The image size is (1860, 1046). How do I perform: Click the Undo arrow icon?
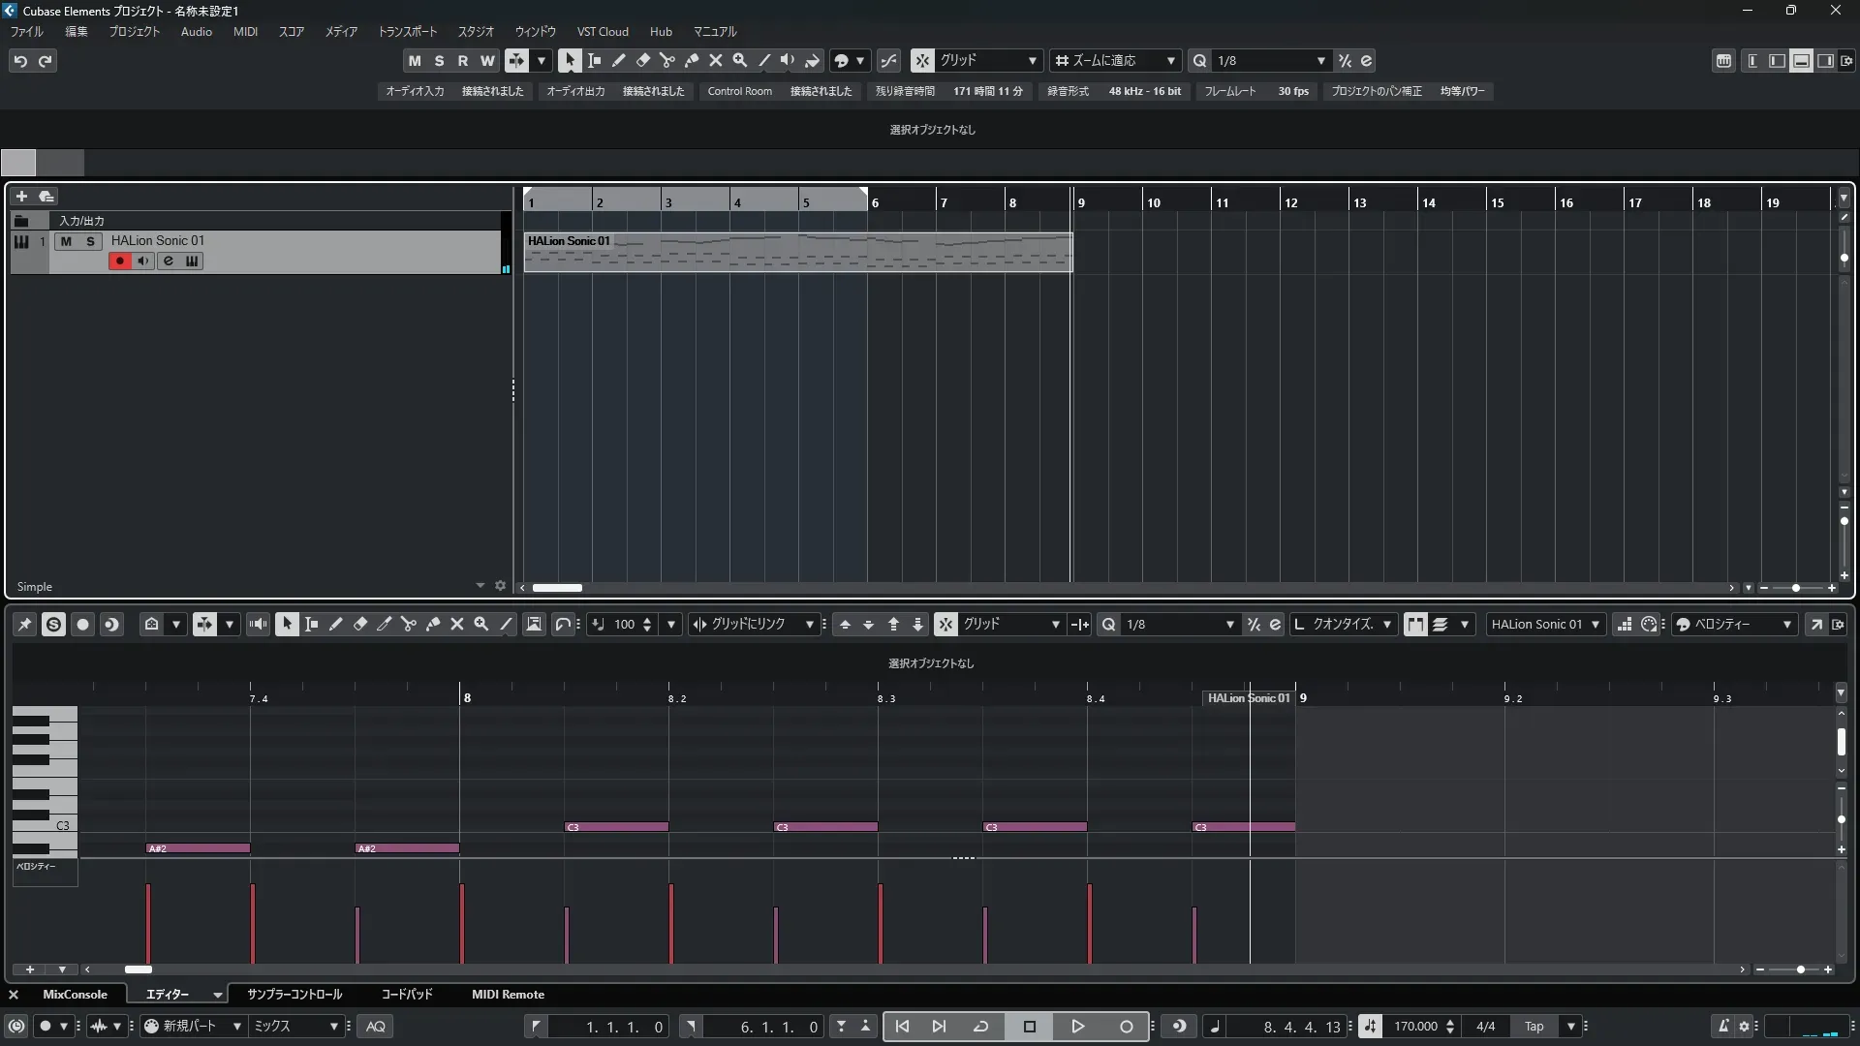click(x=20, y=61)
